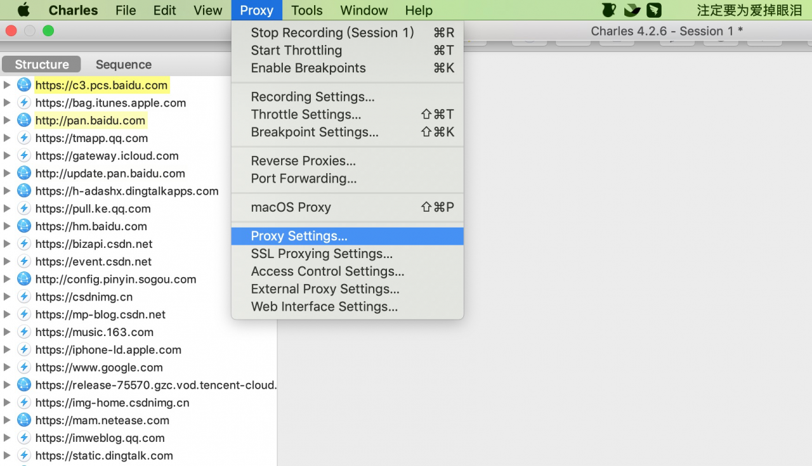Screen dimensions: 812x466
Task: Click globe icon for http://pan.baidu.com
Action: (x=24, y=120)
